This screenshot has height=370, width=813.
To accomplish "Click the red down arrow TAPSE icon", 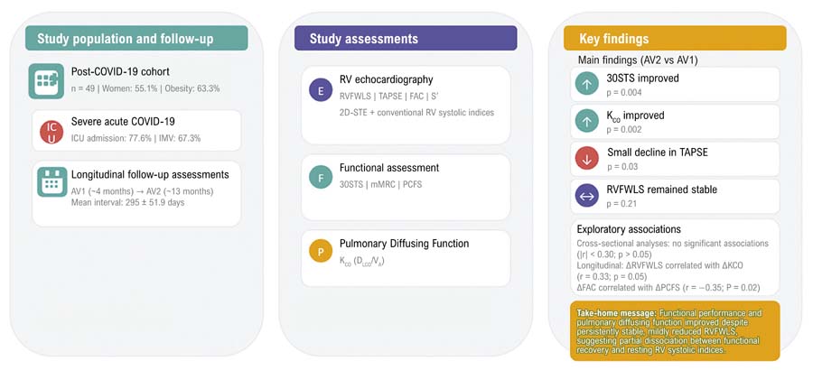I will pyautogui.click(x=587, y=158).
